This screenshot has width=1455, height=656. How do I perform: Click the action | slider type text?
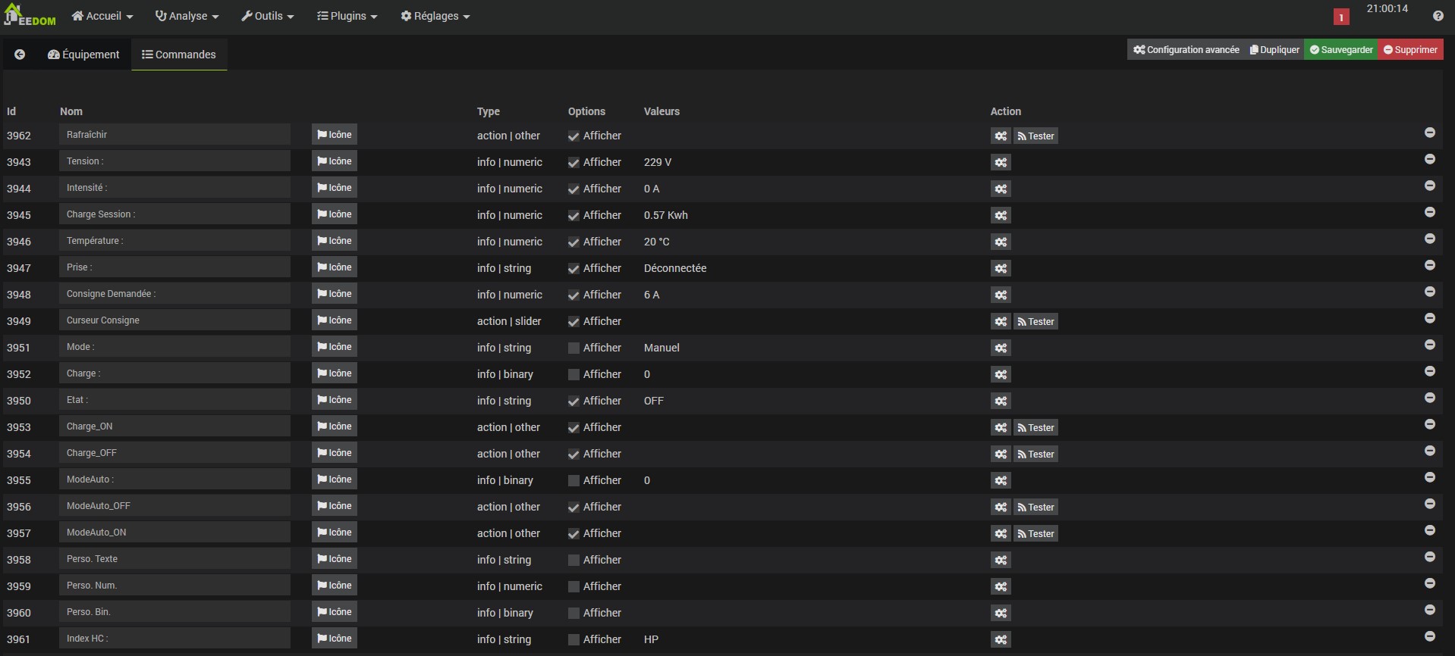[509, 321]
